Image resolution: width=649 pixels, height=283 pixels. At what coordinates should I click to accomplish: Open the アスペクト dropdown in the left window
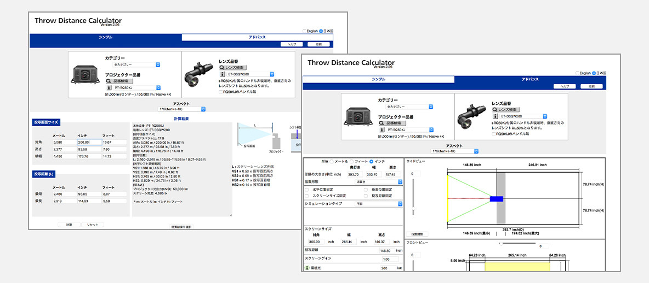tap(181, 109)
